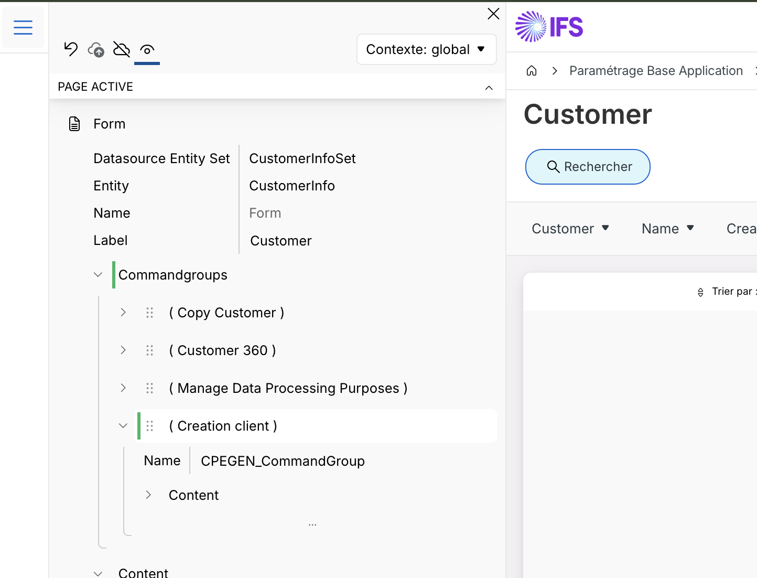The image size is (757, 578).
Task: Click the drag handle for Customer 360
Action: pyautogui.click(x=149, y=350)
